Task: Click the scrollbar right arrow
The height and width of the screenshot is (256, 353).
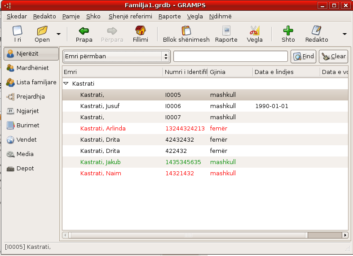Action: pyautogui.click(x=345, y=235)
